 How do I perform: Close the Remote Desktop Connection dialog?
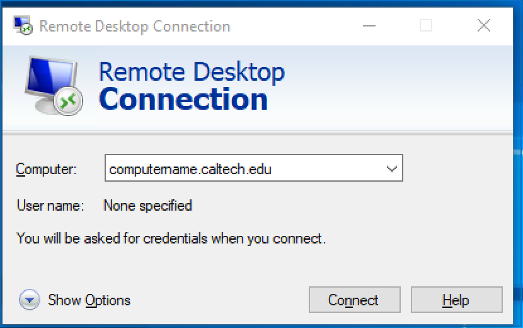pos(483,26)
